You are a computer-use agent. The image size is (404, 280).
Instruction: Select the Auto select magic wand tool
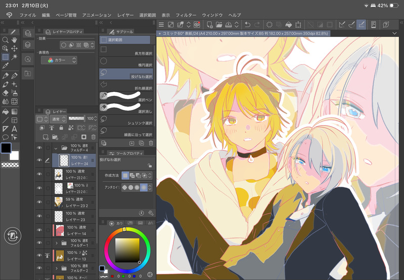15,57
